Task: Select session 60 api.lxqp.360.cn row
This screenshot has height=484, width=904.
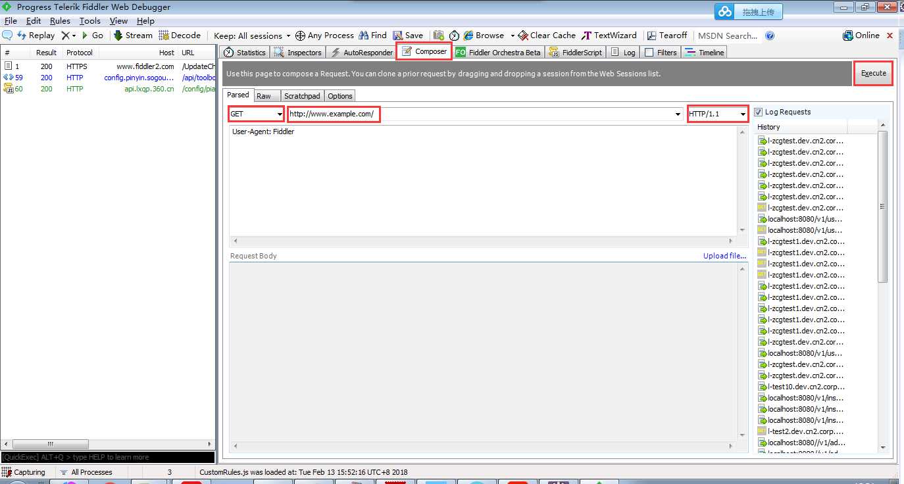Action: click(x=109, y=89)
